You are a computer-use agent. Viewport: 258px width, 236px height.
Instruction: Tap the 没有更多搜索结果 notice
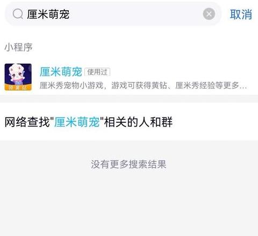128,164
